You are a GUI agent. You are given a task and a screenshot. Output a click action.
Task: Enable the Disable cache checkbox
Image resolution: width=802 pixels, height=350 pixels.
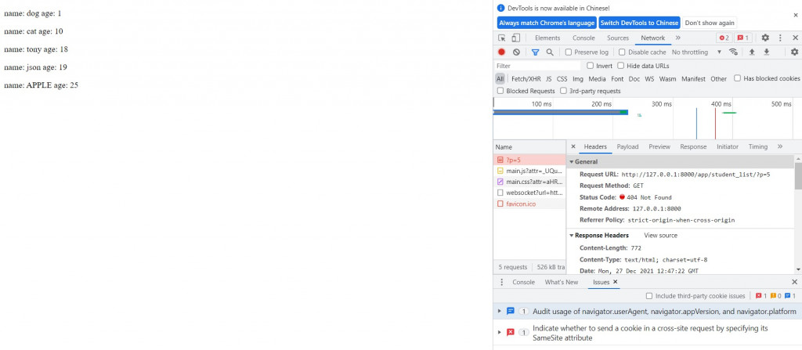pyautogui.click(x=622, y=52)
